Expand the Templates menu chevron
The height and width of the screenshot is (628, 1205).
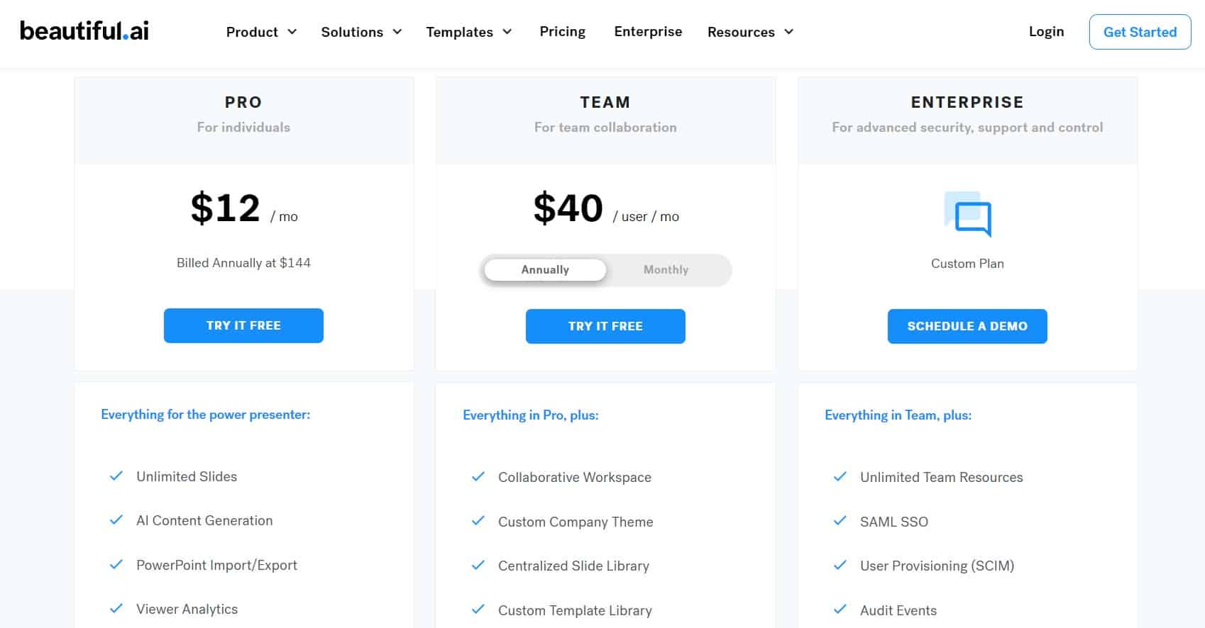(507, 32)
